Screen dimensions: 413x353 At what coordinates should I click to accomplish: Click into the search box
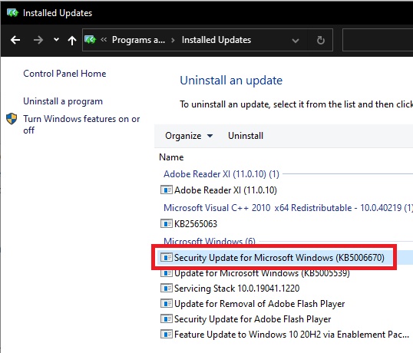coord(378,40)
